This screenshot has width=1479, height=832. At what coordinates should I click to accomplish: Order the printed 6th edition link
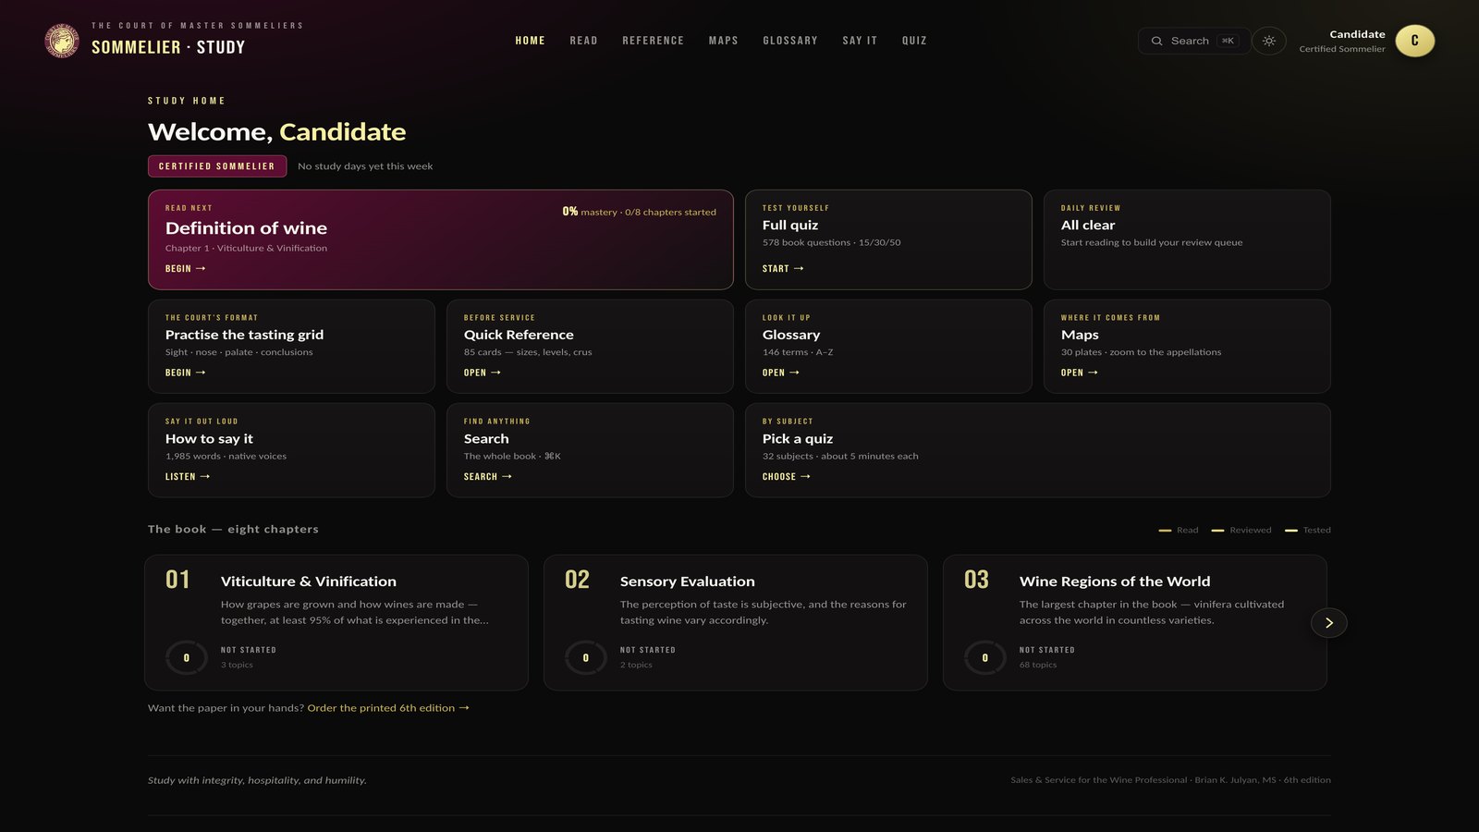point(388,708)
